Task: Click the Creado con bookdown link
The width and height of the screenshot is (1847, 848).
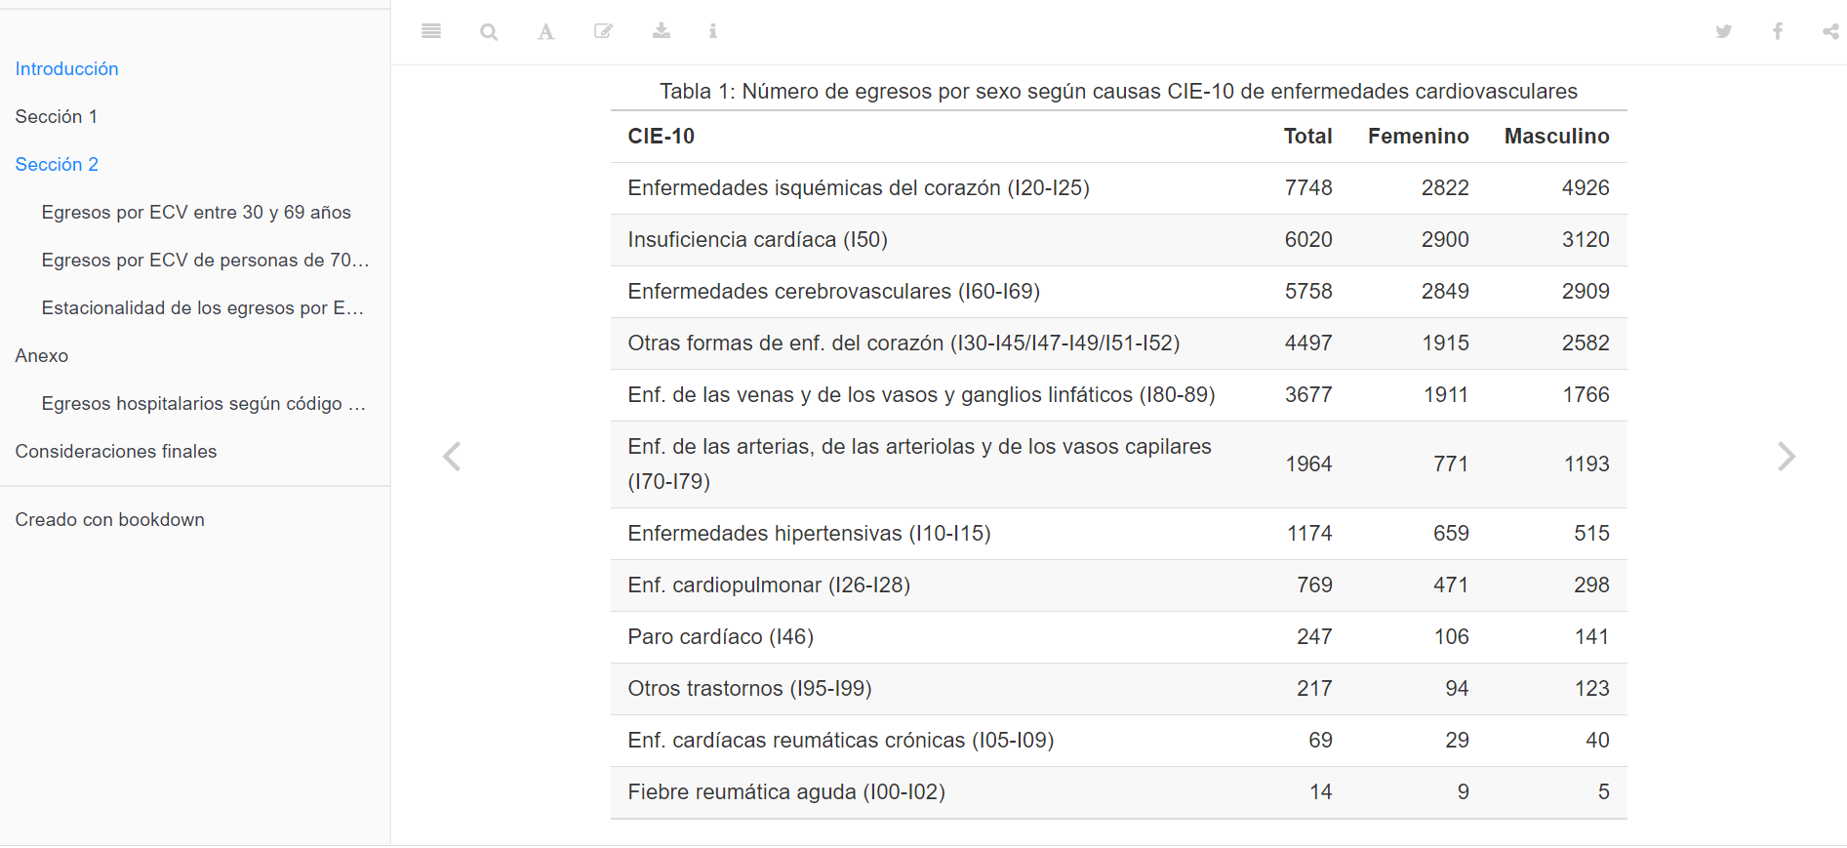Action: pos(110,520)
